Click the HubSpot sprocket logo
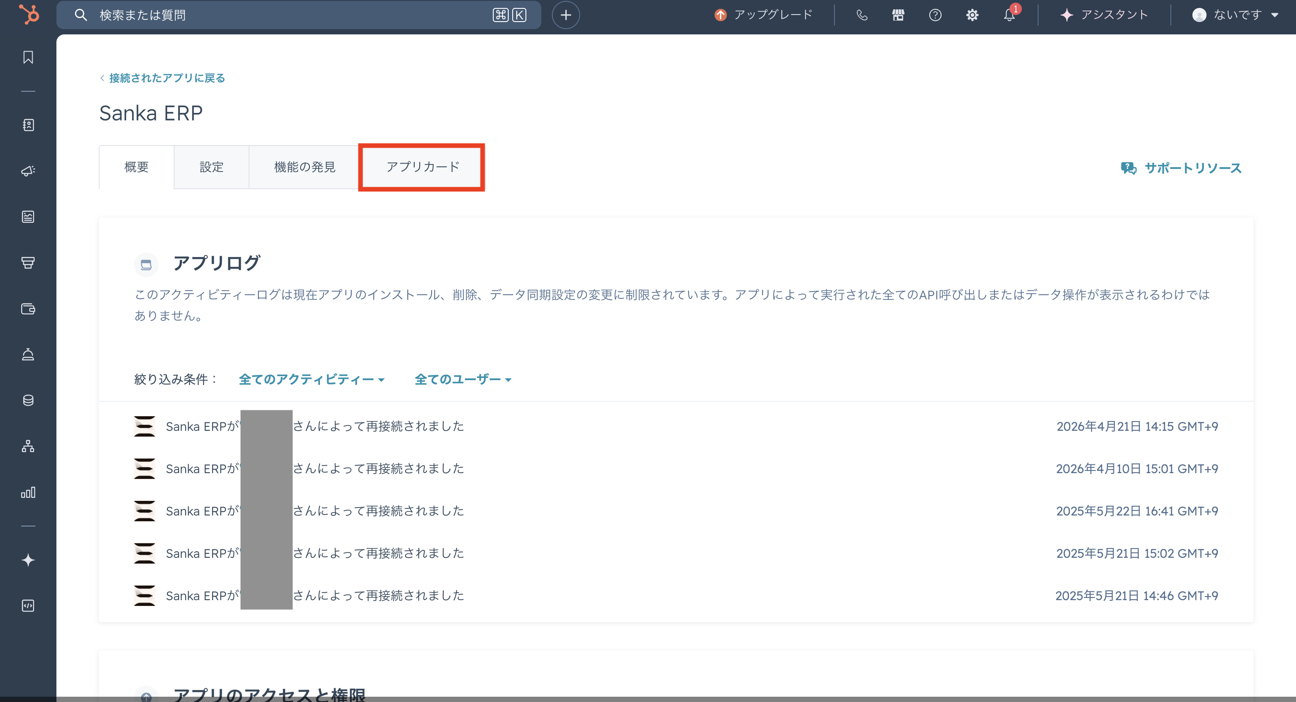Viewport: 1296px width, 702px height. (x=29, y=14)
